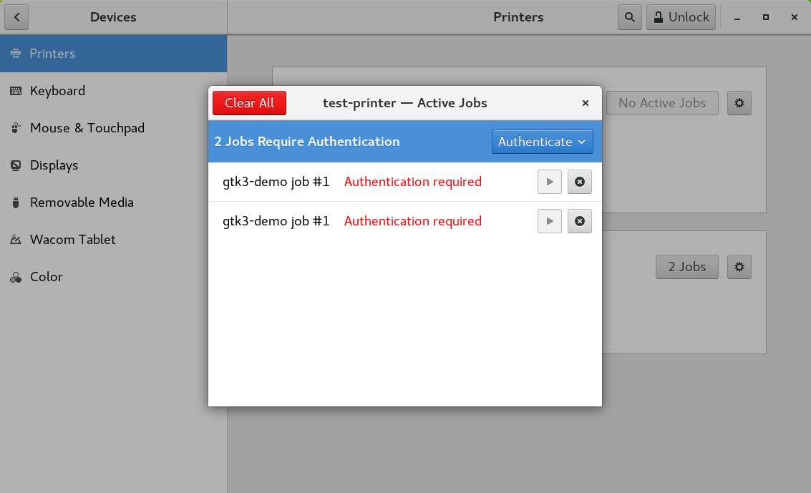Click '2 Jobs Require Authentication' label

306,142
